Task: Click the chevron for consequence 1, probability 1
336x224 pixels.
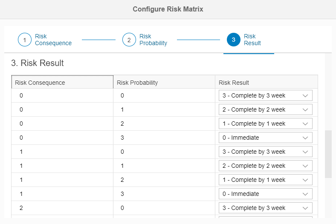Action: point(305,166)
